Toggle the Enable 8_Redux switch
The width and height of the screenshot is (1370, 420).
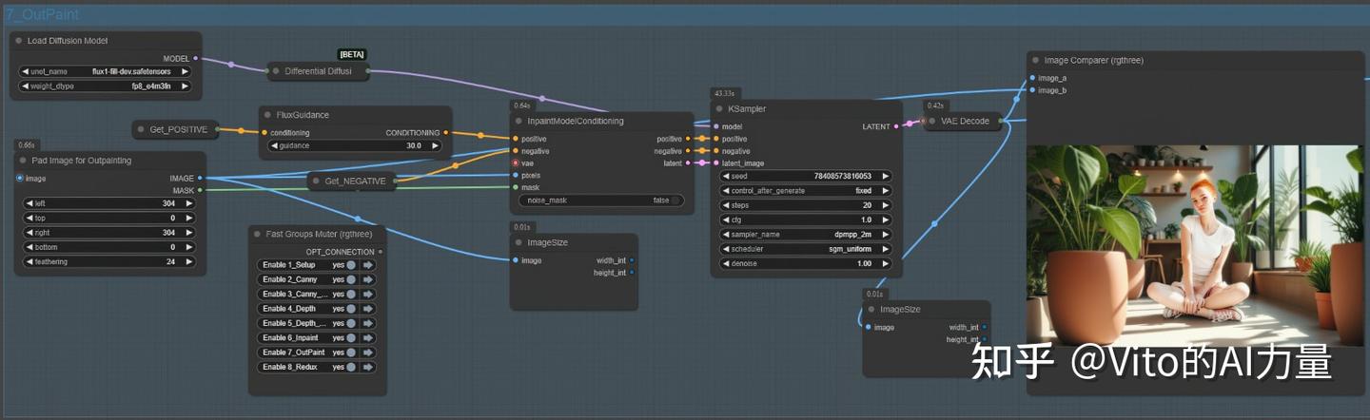click(x=351, y=367)
